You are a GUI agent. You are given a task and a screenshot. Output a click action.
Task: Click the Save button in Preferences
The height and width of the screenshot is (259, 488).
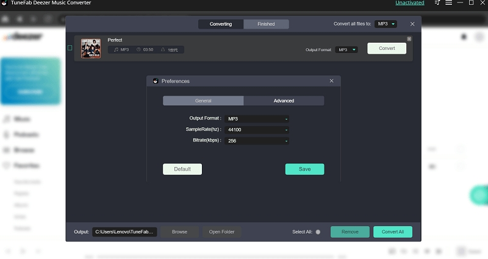(x=304, y=169)
